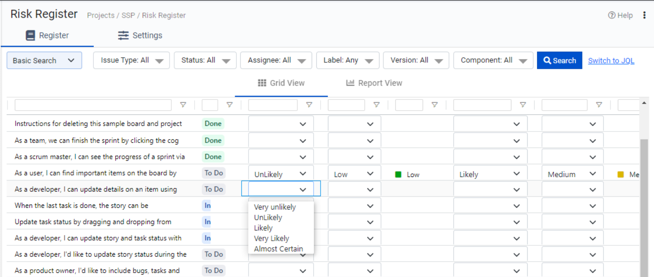654x277 pixels.
Task: Click the green Low risk color square
Action: pos(398,175)
